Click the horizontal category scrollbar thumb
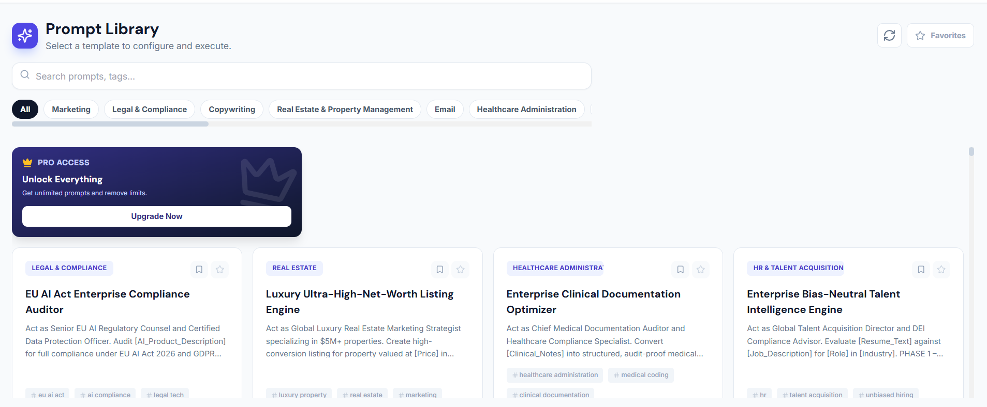The height and width of the screenshot is (407, 987). click(110, 124)
